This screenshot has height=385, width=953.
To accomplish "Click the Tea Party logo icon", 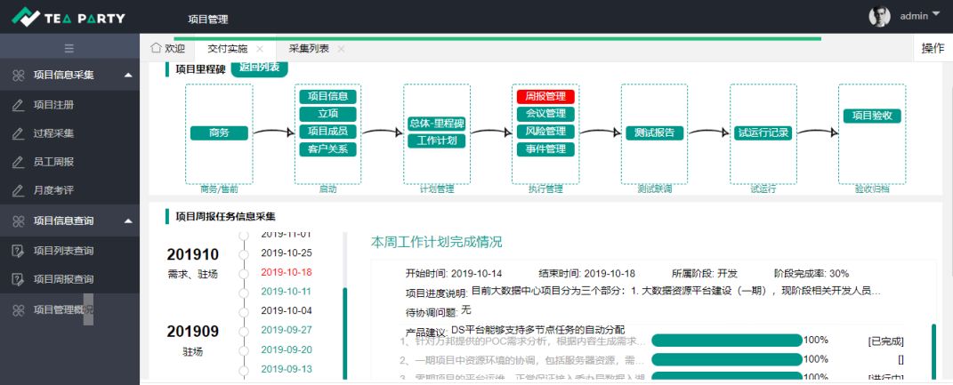I will click(26, 17).
